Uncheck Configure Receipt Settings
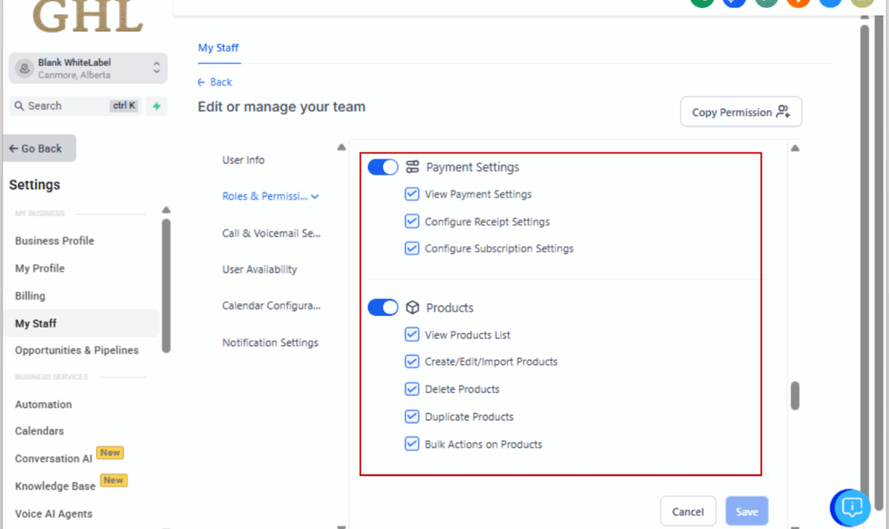Screen dimensions: 889x529 pyautogui.click(x=412, y=222)
